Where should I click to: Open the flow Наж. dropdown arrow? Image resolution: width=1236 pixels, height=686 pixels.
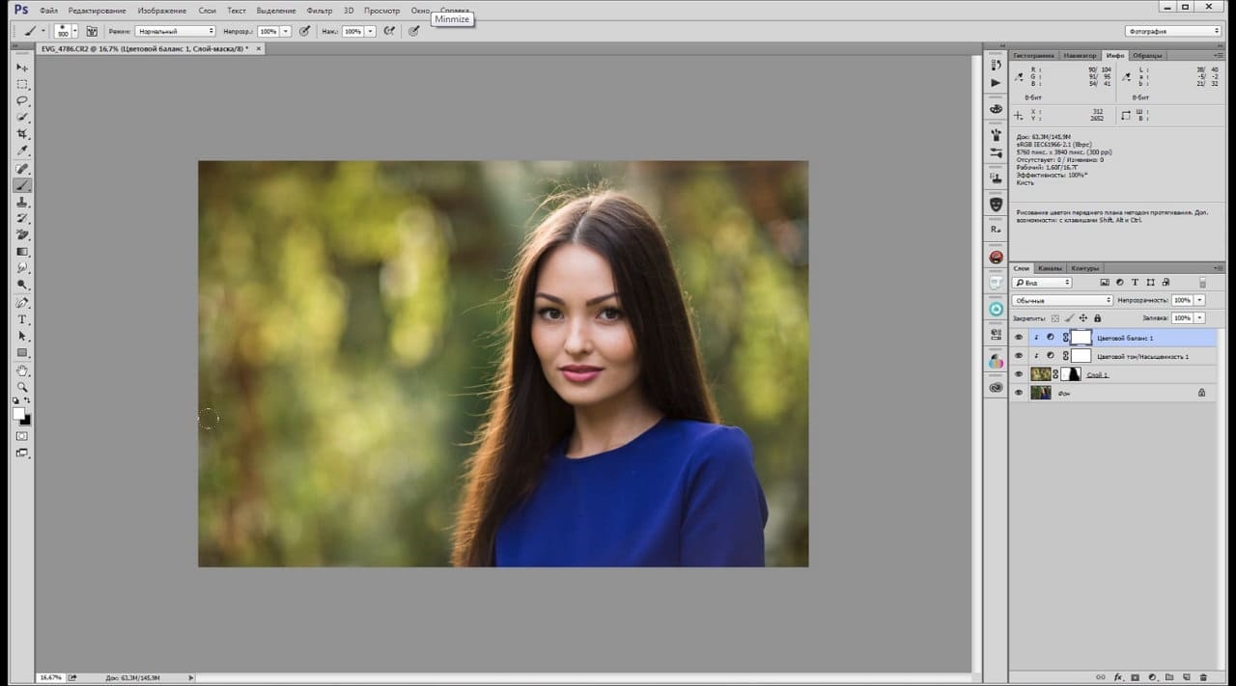tap(370, 31)
